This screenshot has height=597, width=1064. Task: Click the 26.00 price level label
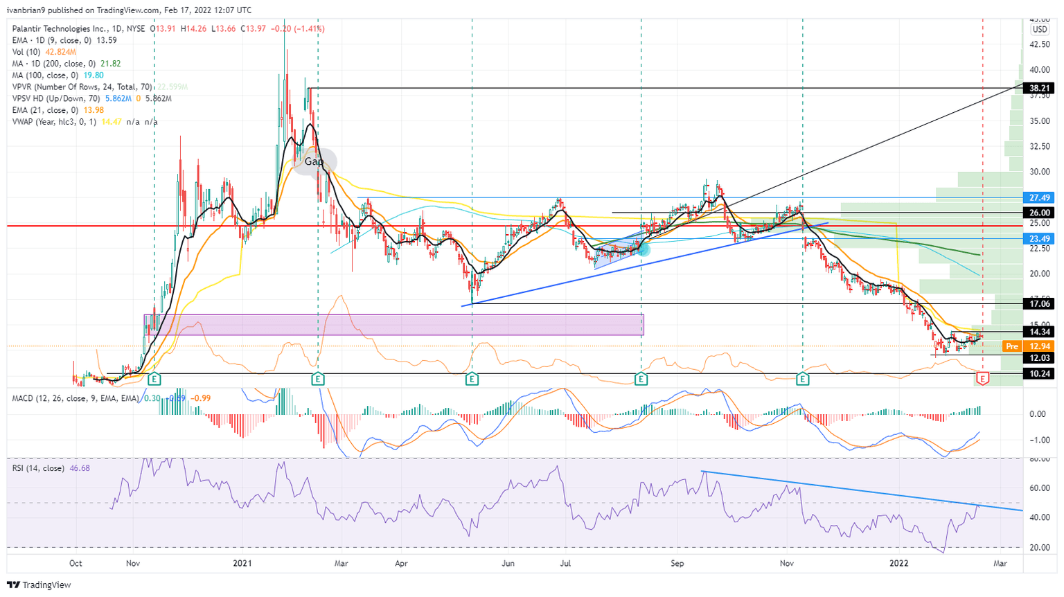point(1040,213)
